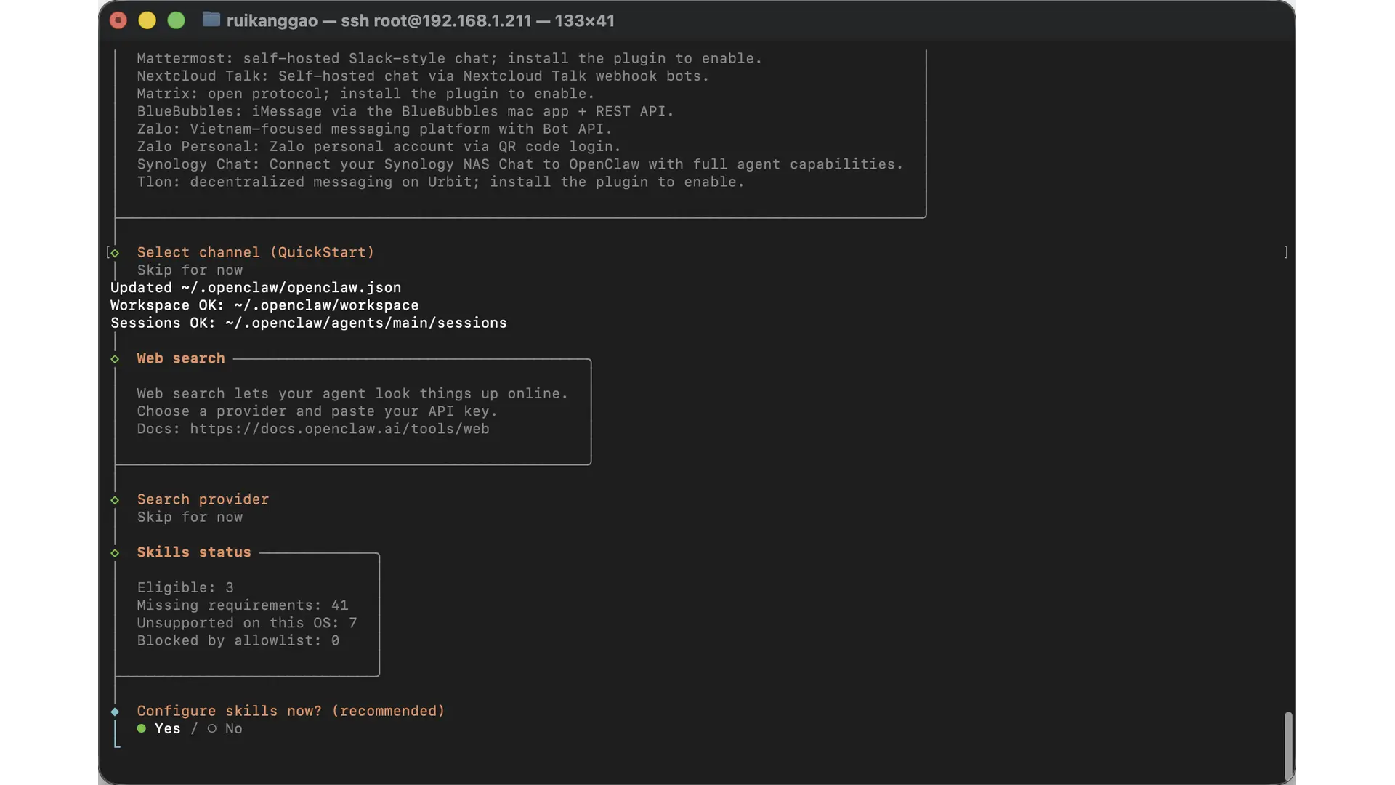Click the diamond marker beside Web search
This screenshot has width=1395, height=785.
click(115, 359)
